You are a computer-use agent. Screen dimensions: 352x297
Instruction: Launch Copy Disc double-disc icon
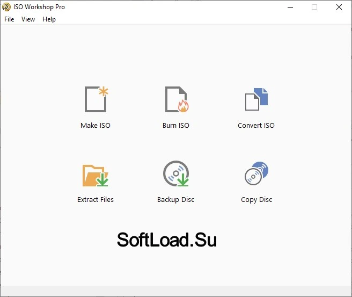tap(256, 173)
